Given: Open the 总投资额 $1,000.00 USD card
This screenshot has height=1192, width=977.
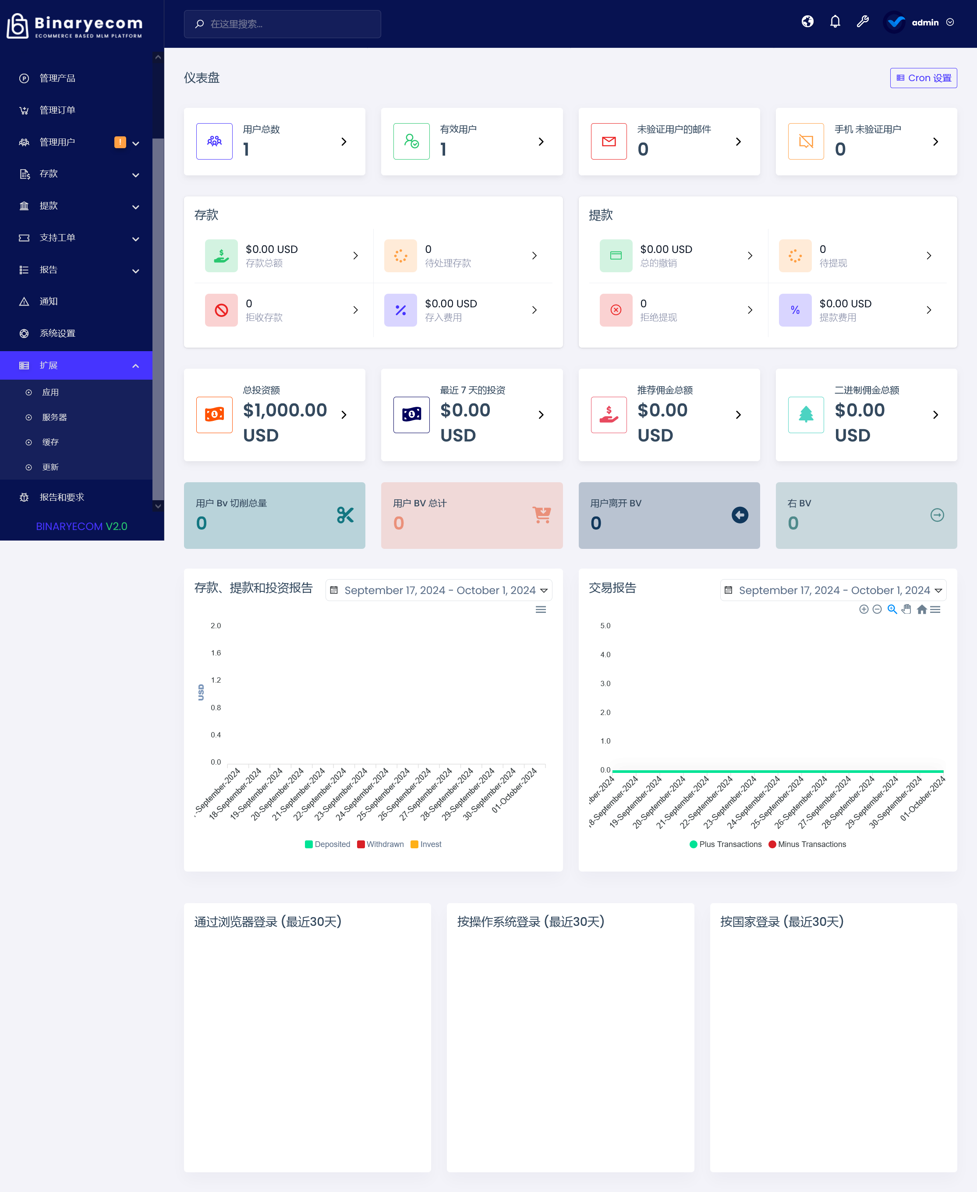Looking at the screenshot, I should point(274,415).
